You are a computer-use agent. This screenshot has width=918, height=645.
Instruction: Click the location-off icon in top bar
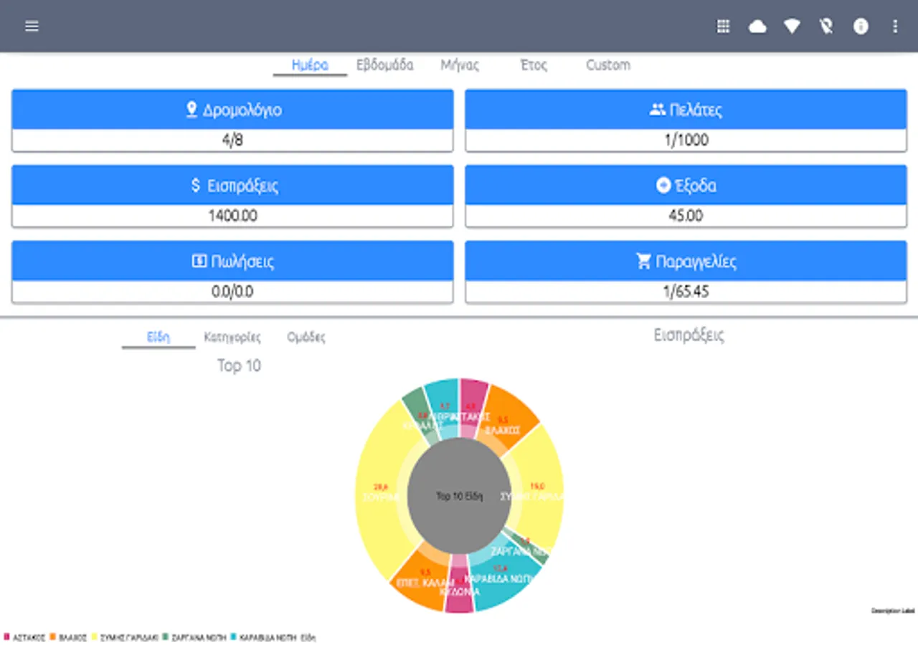tap(826, 27)
